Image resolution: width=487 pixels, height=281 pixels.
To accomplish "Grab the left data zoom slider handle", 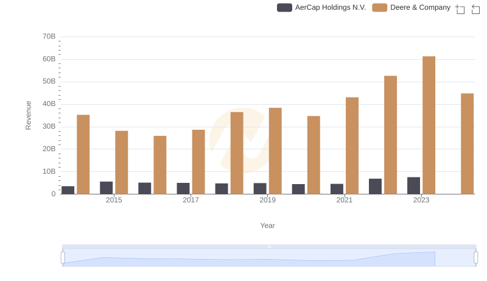I will (x=63, y=258).
